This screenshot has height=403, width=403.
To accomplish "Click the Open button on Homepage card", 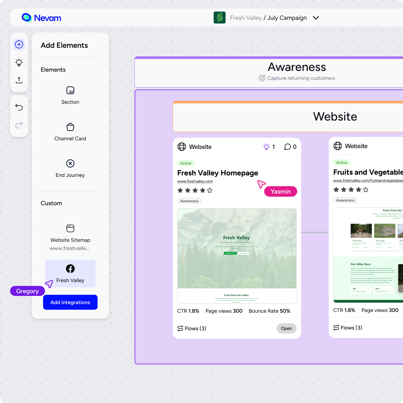I will (x=286, y=328).
